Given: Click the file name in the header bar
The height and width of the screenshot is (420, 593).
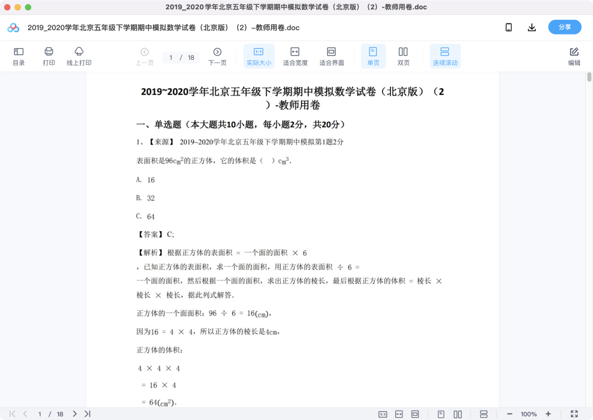Looking at the screenshot, I should click(164, 27).
